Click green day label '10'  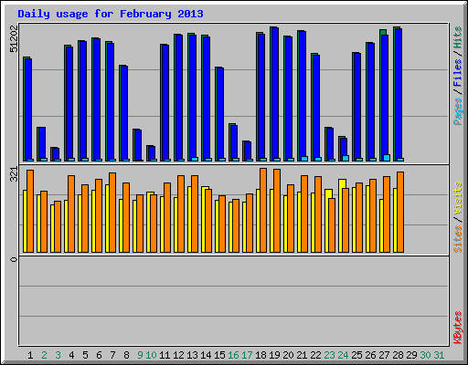[x=151, y=355]
